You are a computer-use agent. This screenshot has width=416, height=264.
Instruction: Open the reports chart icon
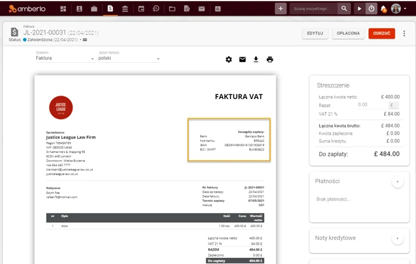click(x=218, y=8)
